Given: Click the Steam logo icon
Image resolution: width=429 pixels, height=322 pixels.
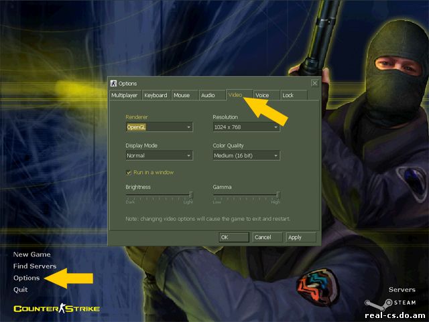Looking at the screenshot, I should tap(379, 304).
